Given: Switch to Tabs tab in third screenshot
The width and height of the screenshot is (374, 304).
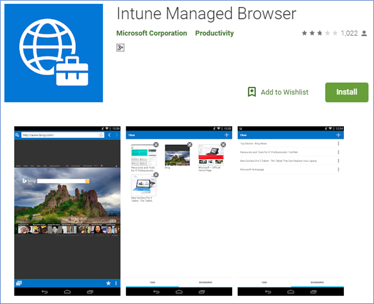Looking at the screenshot, I should point(264,282).
